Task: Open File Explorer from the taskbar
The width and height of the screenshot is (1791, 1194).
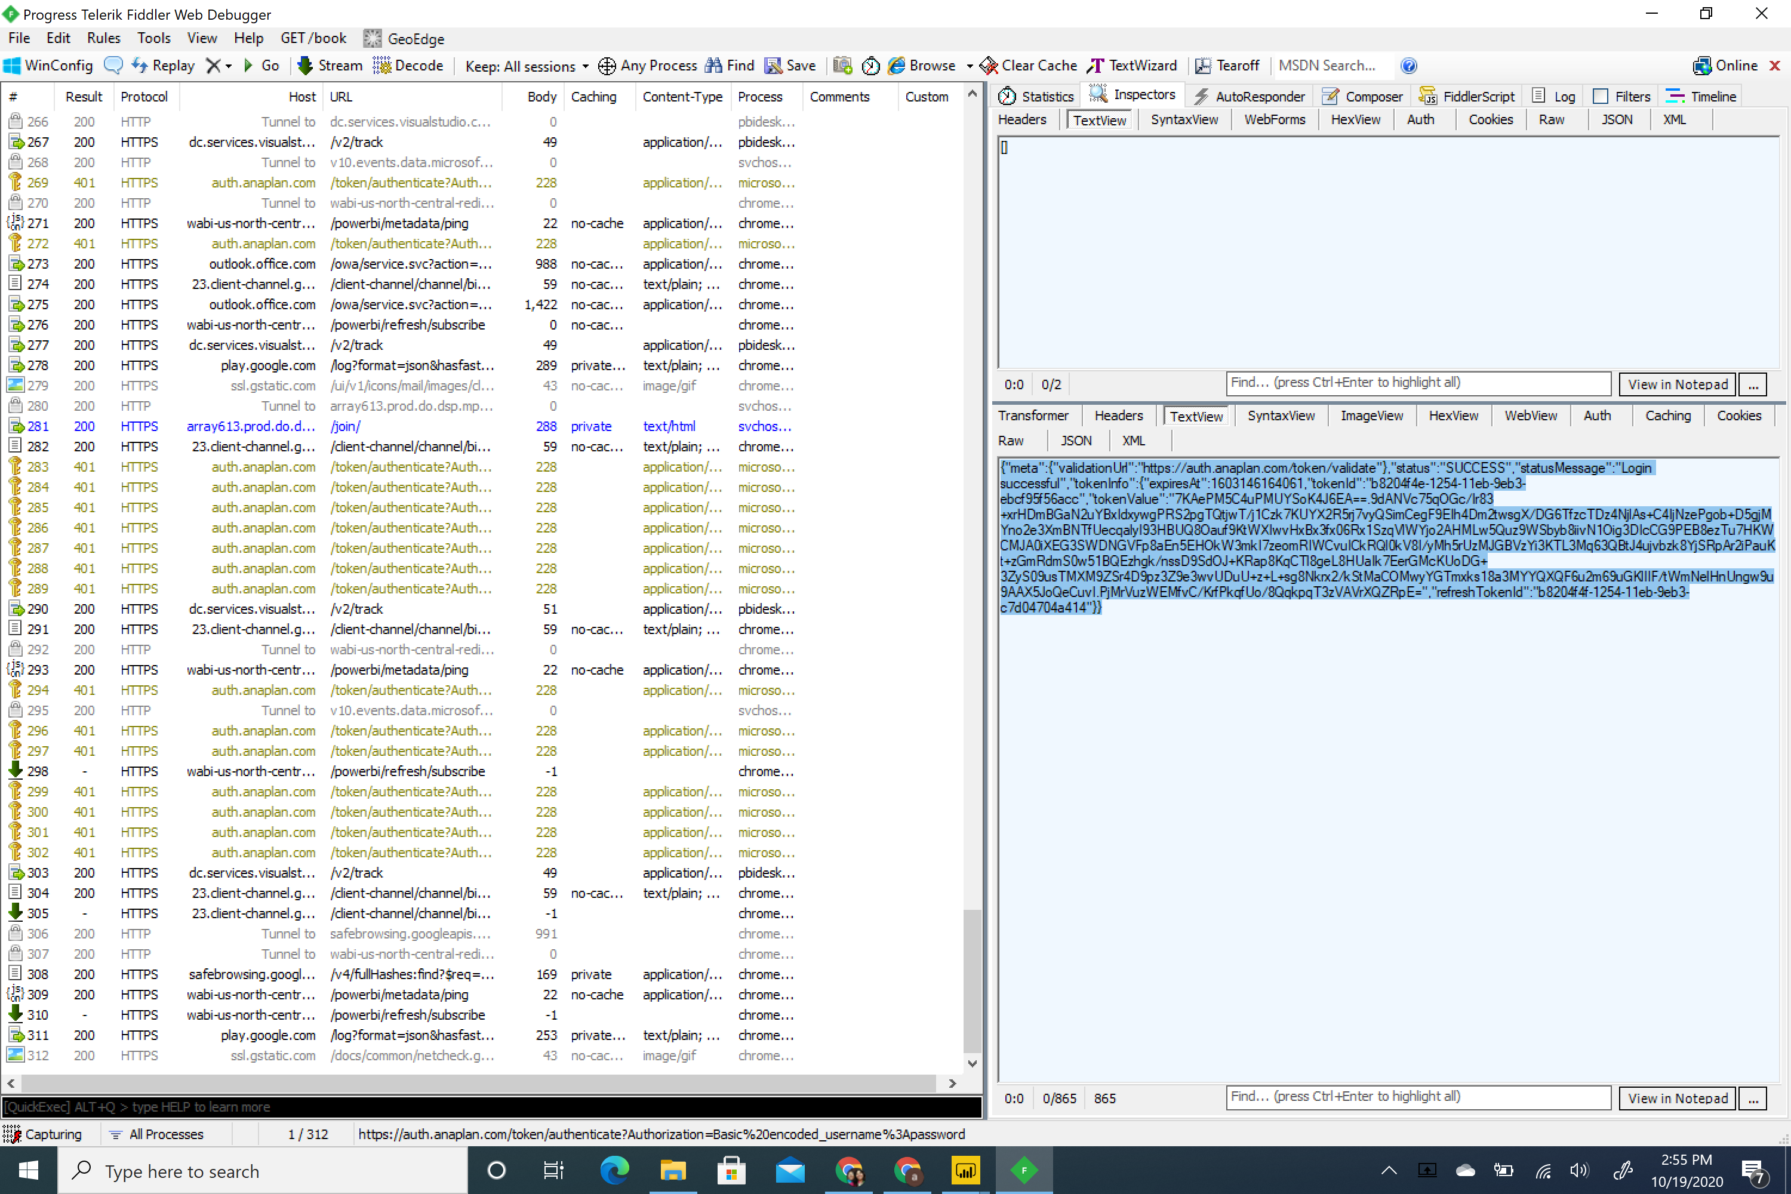Action: tap(672, 1170)
